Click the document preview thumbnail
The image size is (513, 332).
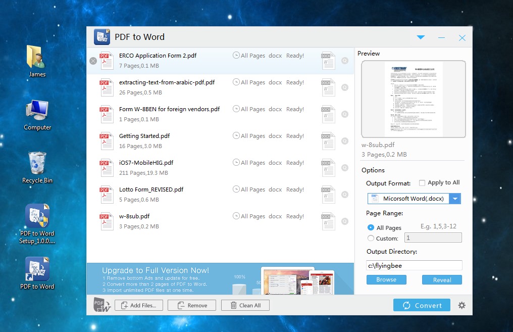(414, 99)
